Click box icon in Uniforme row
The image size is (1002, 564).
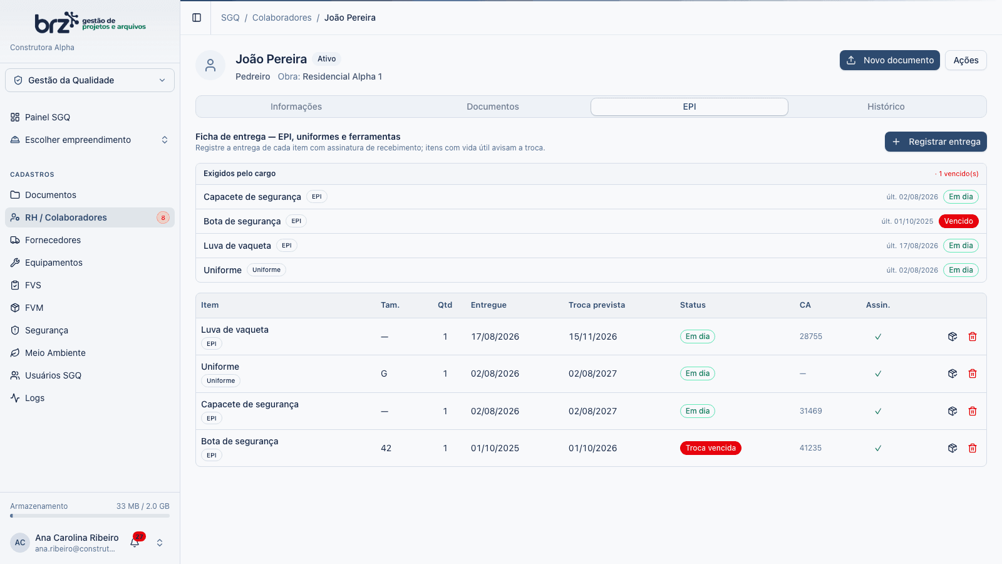(953, 373)
